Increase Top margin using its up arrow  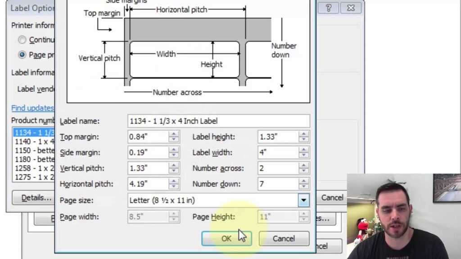(x=174, y=134)
